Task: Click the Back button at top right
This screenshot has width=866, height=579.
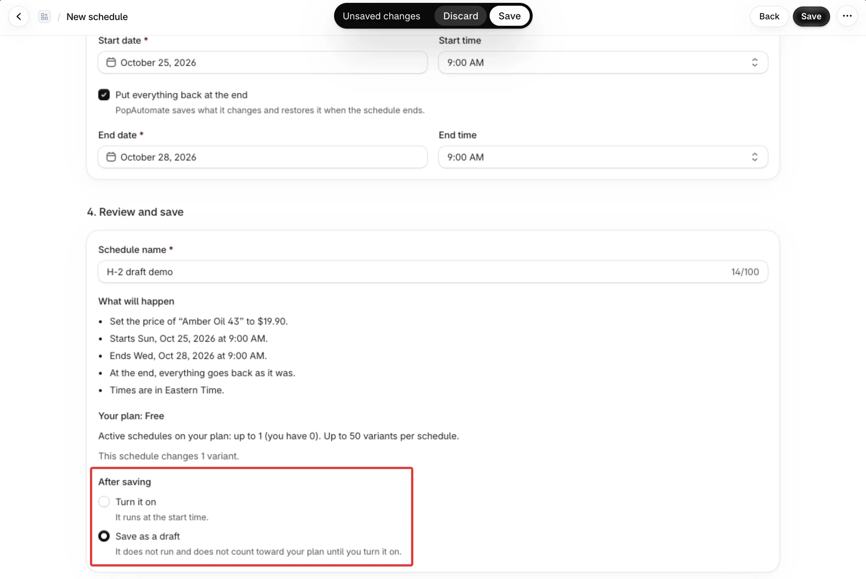Action: [x=769, y=16]
